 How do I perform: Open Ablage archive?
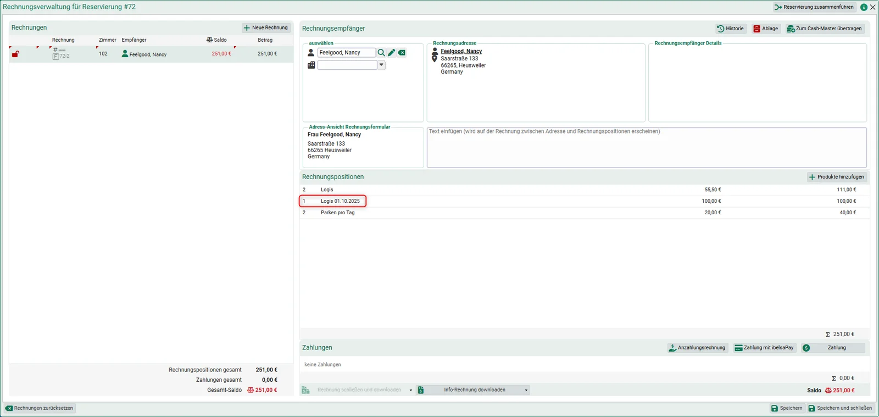click(766, 29)
